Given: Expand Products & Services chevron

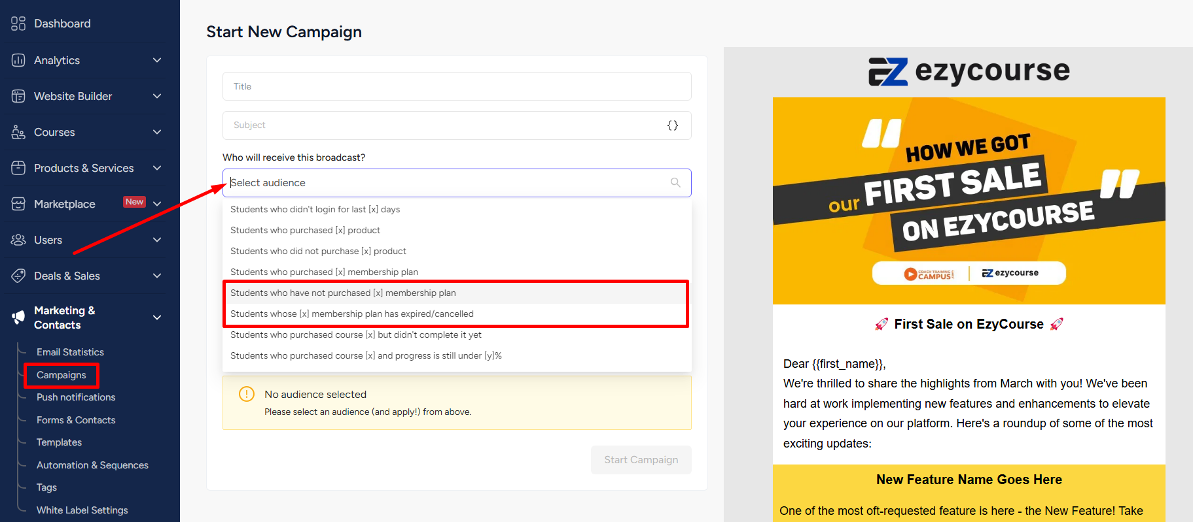Looking at the screenshot, I should click(157, 168).
